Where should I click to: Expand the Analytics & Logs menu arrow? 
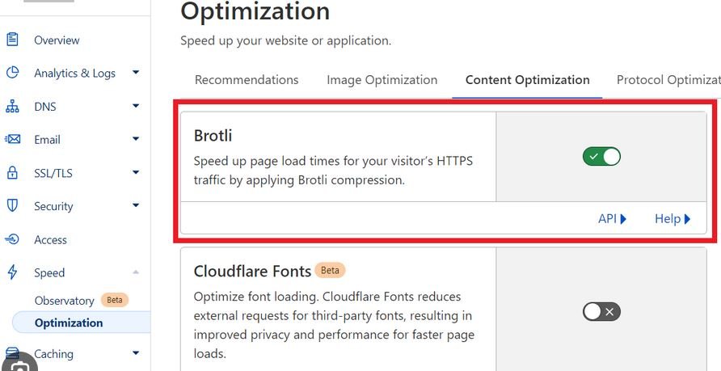(136, 73)
